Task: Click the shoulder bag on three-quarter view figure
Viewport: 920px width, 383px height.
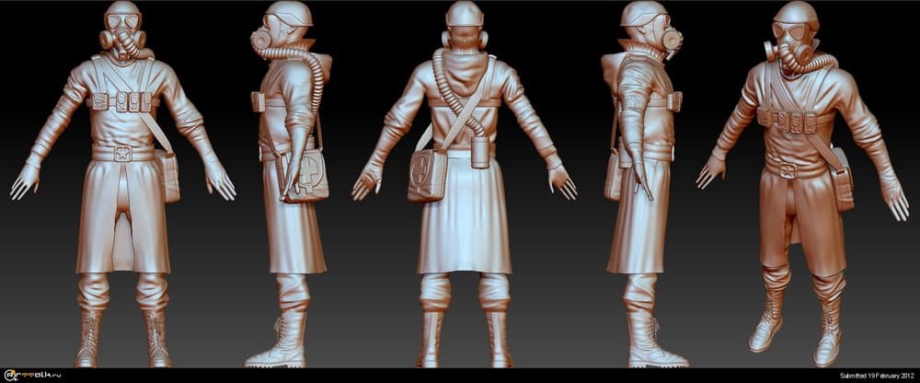Action: click(839, 188)
